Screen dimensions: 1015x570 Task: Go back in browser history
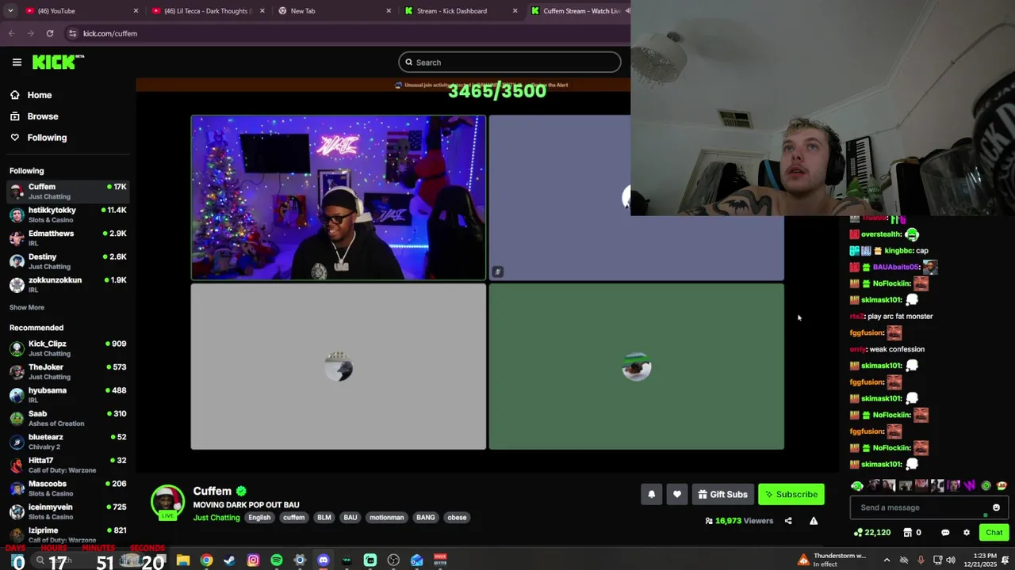(x=11, y=33)
